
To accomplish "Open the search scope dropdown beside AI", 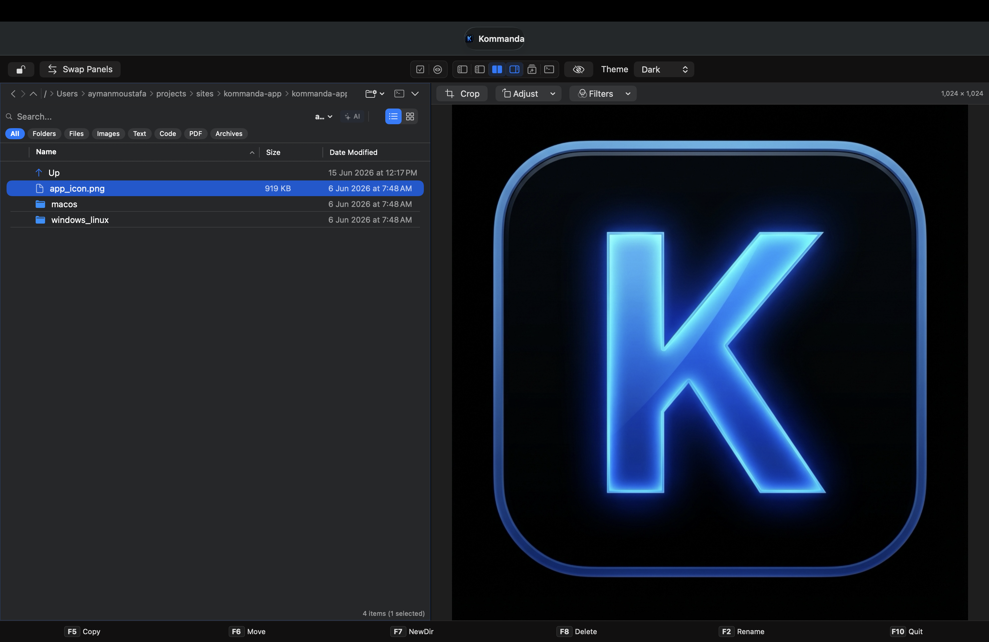I will pyautogui.click(x=324, y=117).
